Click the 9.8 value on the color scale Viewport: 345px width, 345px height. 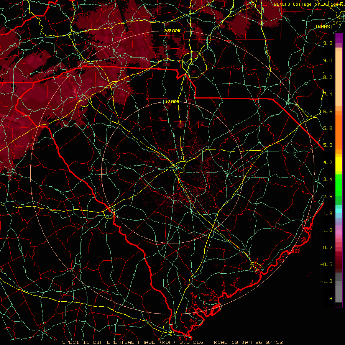click(328, 43)
